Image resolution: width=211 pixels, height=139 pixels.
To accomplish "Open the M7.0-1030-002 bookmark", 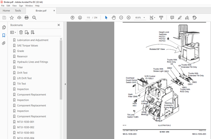I will point(26,127).
